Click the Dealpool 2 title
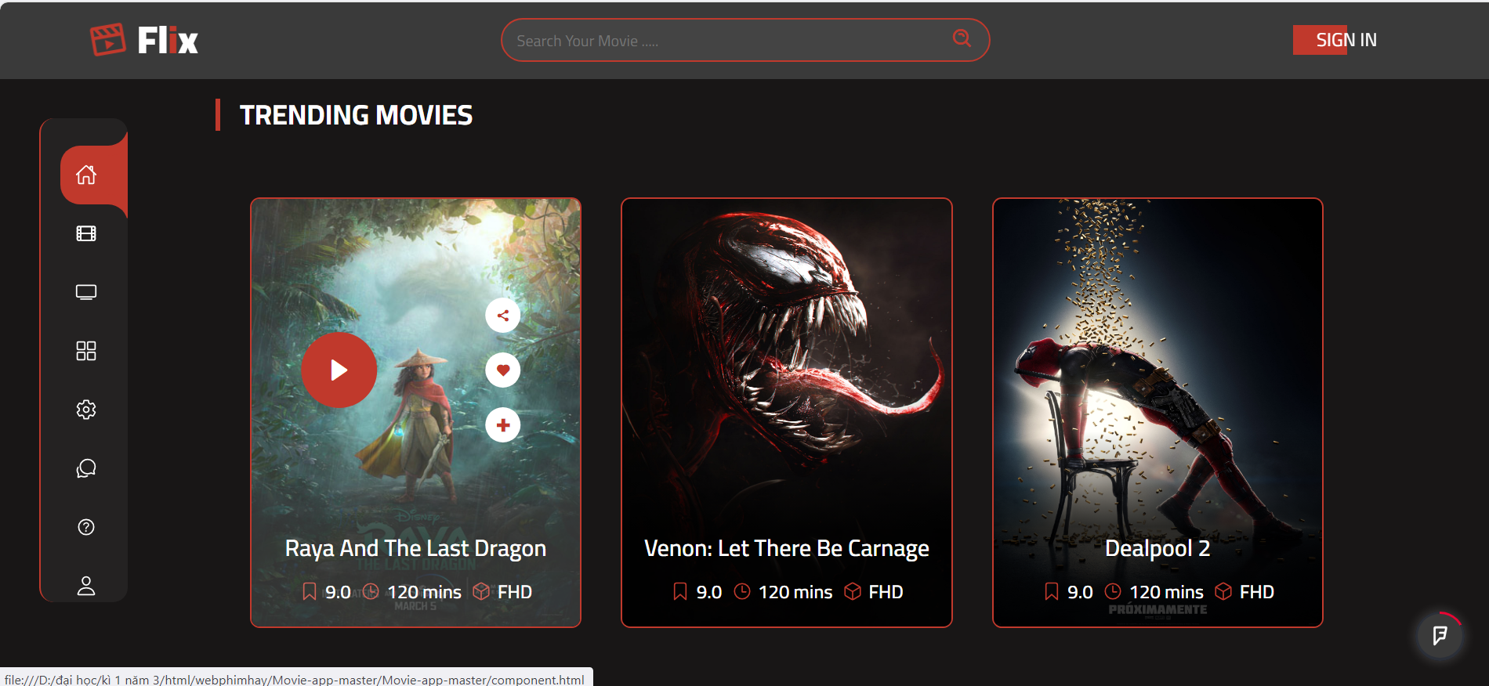1489x686 pixels. [1158, 549]
